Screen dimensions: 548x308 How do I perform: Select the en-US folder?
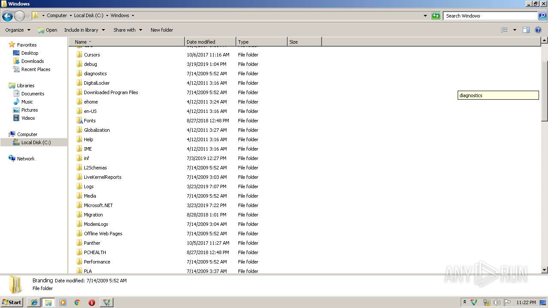click(x=90, y=111)
